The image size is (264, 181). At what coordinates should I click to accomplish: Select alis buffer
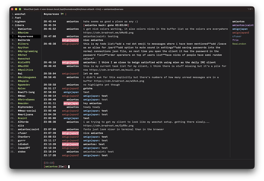21,126
